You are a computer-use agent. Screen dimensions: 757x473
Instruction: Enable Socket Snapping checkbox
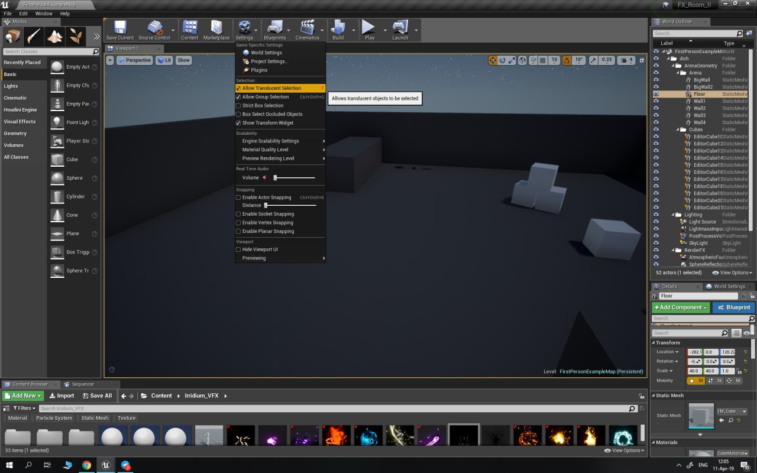point(238,214)
